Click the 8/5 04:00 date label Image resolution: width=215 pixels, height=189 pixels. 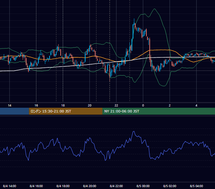pos(196,186)
